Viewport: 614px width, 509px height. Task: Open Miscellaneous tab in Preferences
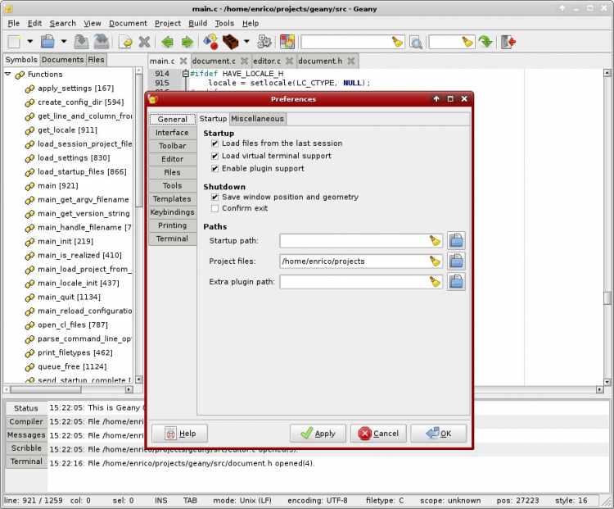click(257, 118)
